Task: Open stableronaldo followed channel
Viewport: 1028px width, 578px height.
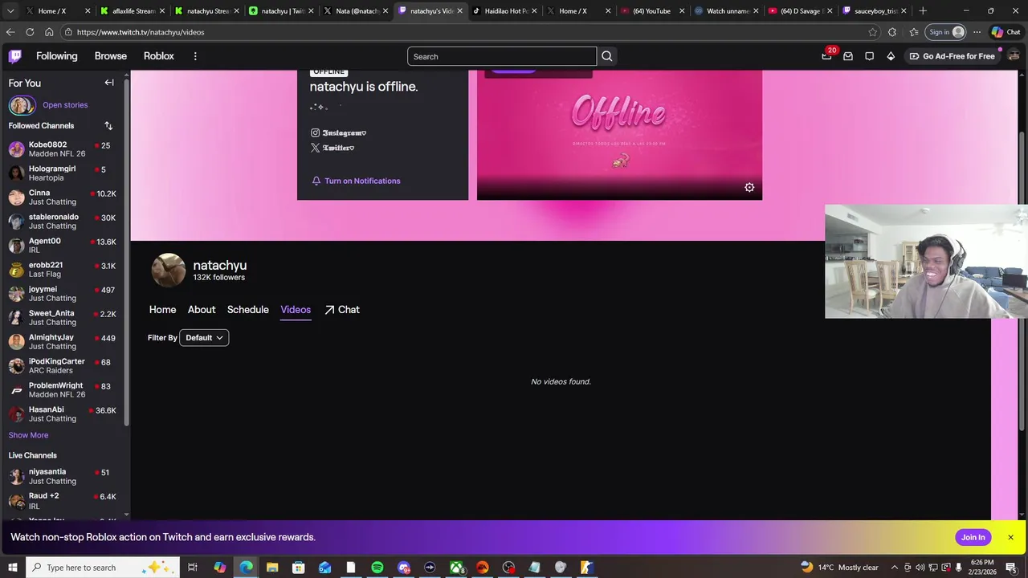Action: point(63,222)
